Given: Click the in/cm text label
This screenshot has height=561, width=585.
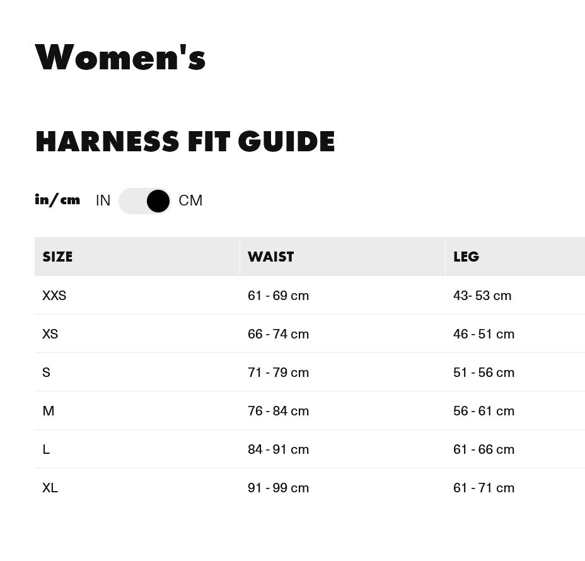Looking at the screenshot, I should tap(57, 200).
